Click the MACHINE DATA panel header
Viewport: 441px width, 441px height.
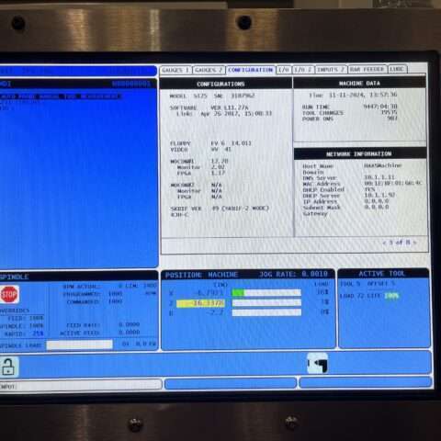(x=359, y=83)
